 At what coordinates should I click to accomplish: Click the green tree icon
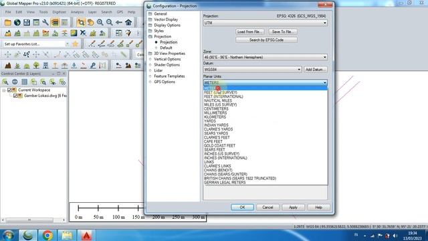coord(36,66)
